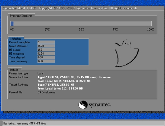Click the source 'Type:7 [NTFS], 25603 MB, 7545 MB used' line

pyautogui.click(x=74, y=77)
